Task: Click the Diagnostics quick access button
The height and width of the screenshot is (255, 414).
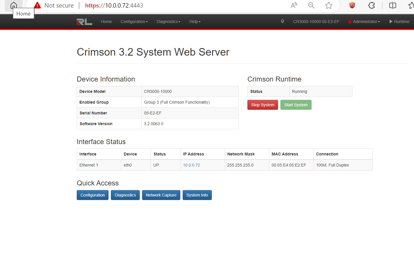Action: pyautogui.click(x=125, y=195)
